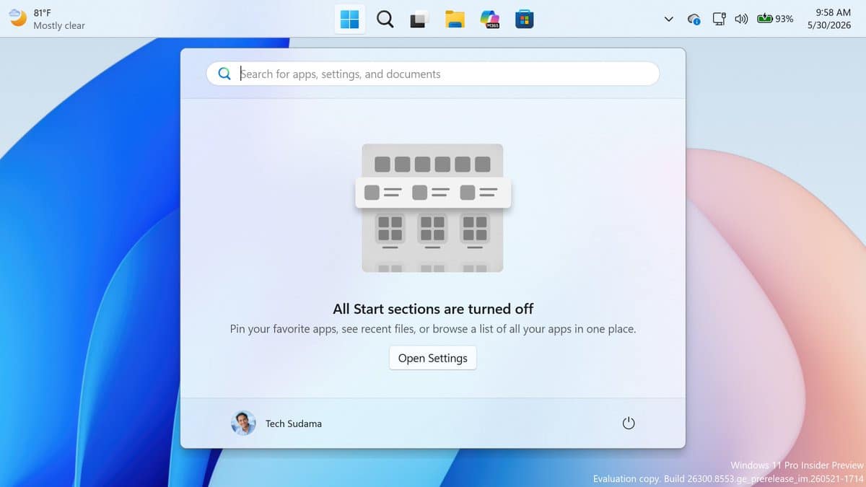
Task: Open the power options button
Action: 629,424
